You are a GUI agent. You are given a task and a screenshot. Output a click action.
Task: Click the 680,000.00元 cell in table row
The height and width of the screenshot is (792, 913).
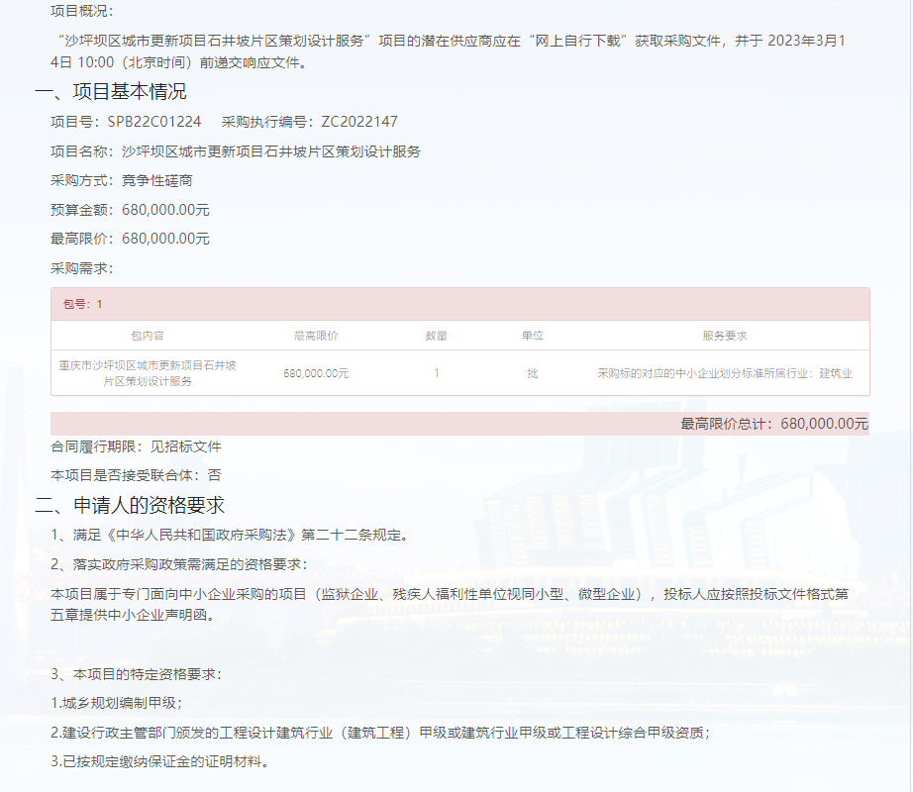click(316, 373)
